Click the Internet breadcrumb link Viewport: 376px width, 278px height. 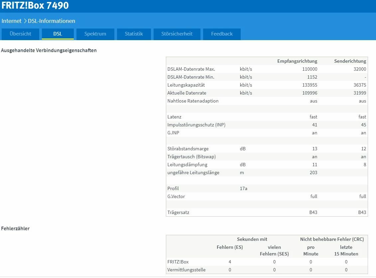[x=12, y=21]
